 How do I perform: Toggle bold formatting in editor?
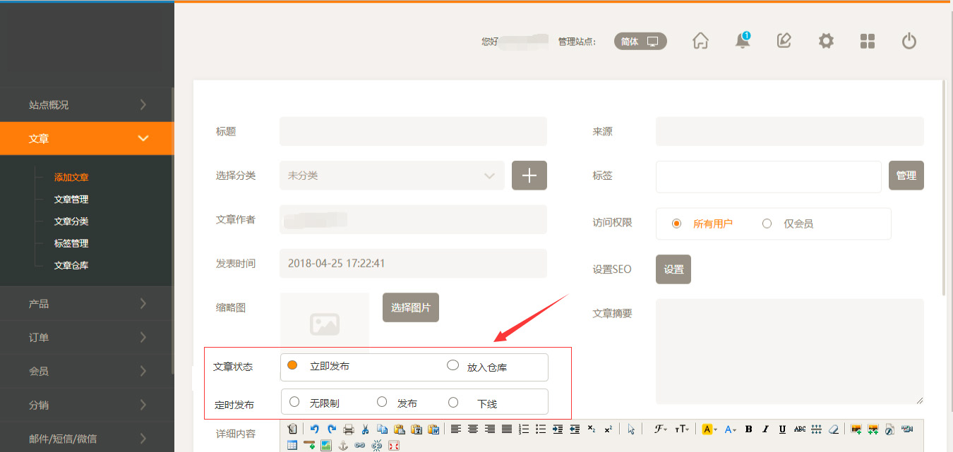[x=748, y=429]
